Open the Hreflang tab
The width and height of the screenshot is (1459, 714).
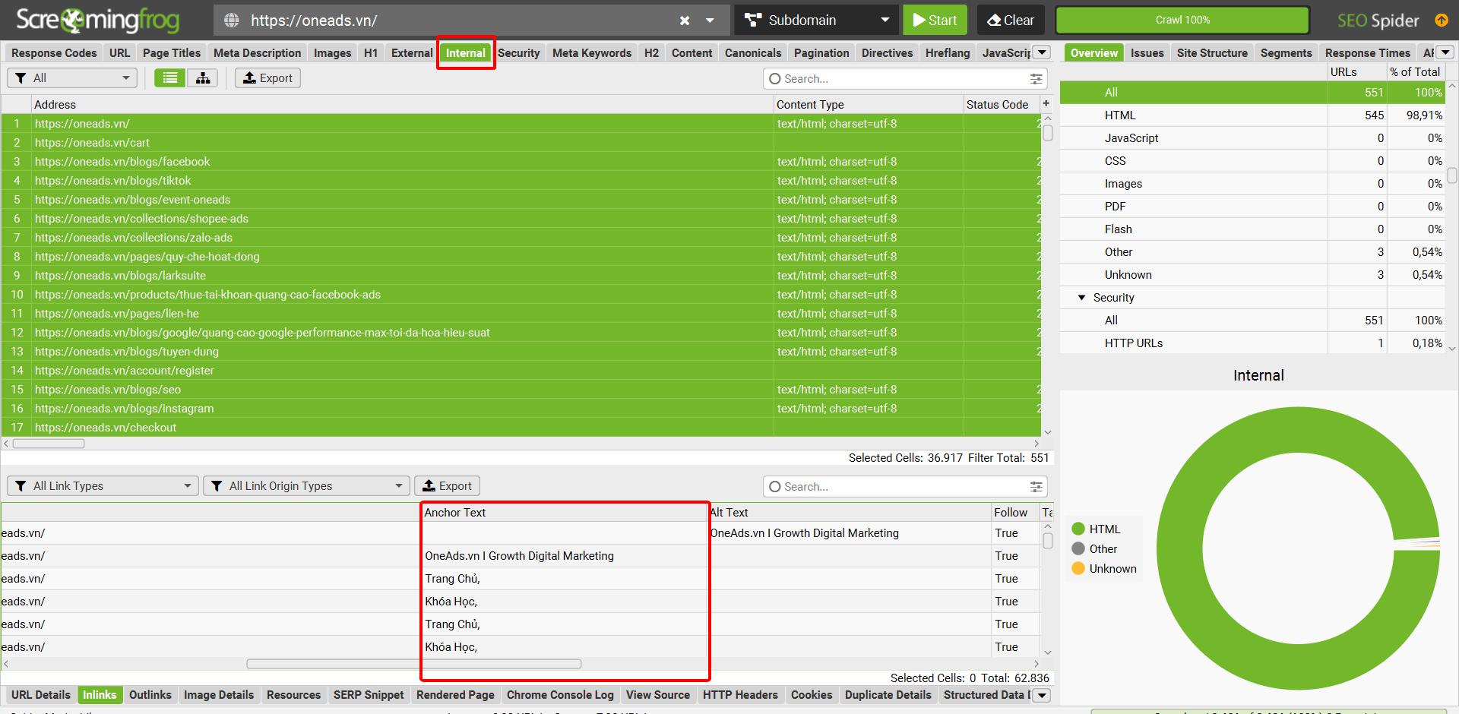(947, 52)
